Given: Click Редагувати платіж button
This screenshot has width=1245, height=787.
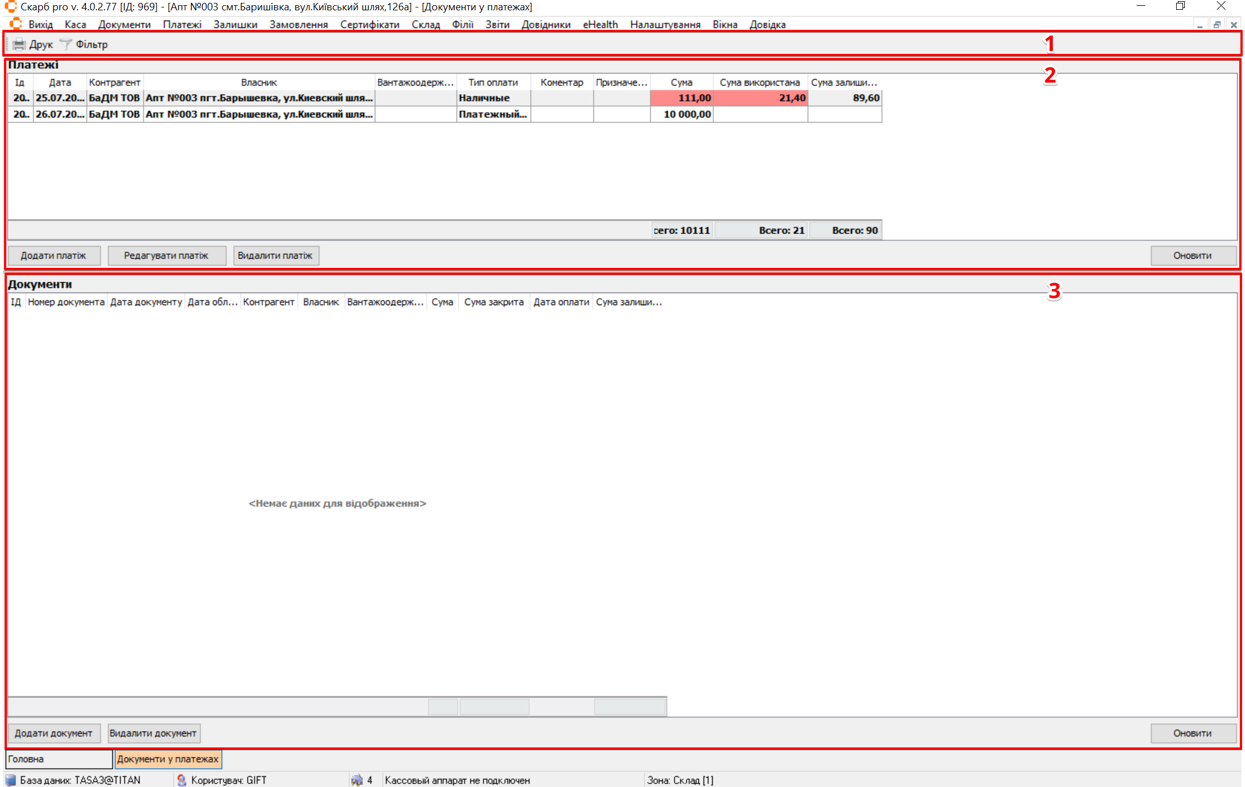Looking at the screenshot, I should pyautogui.click(x=166, y=255).
